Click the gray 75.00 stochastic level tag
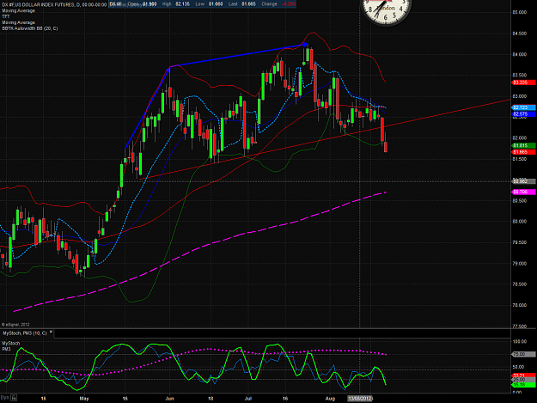 [x=523, y=354]
